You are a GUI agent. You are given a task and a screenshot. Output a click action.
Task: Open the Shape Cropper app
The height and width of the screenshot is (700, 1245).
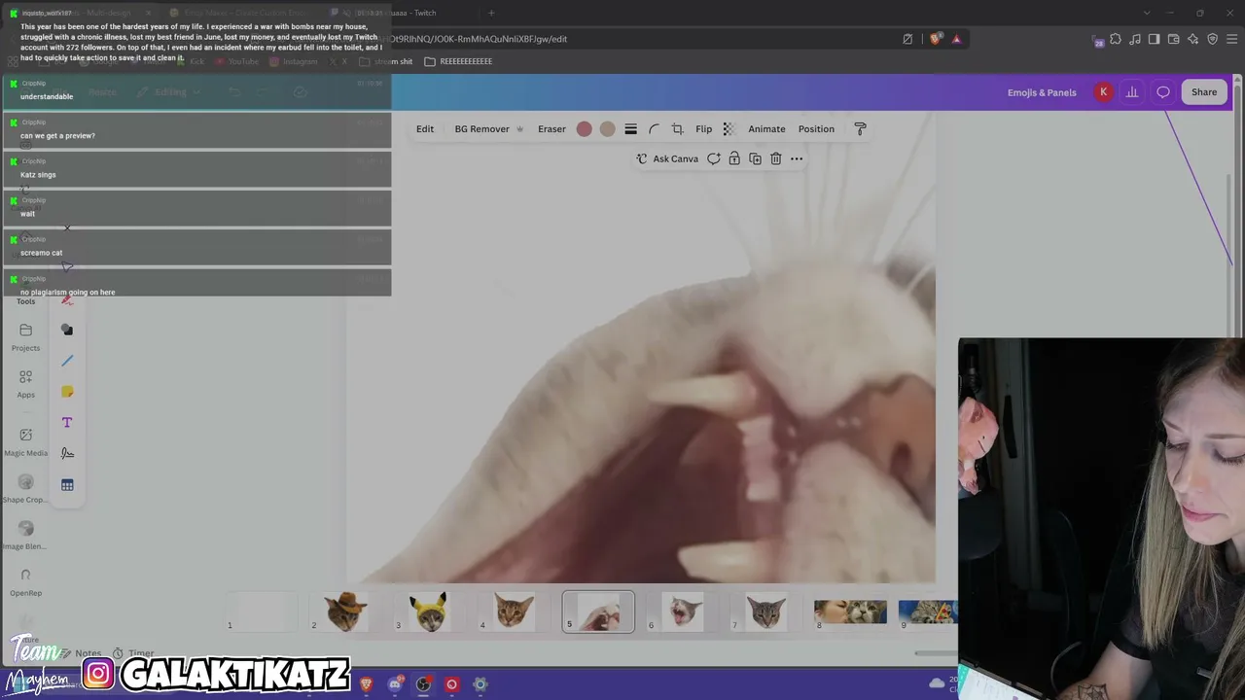25,488
